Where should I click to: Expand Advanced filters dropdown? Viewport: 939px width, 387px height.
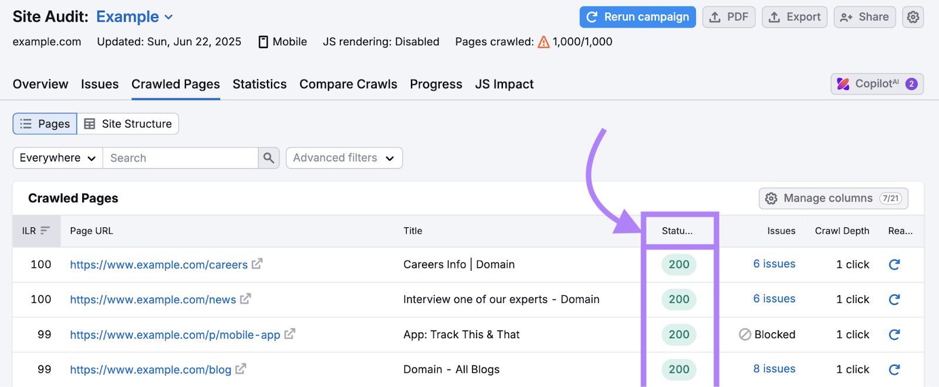[x=344, y=158]
